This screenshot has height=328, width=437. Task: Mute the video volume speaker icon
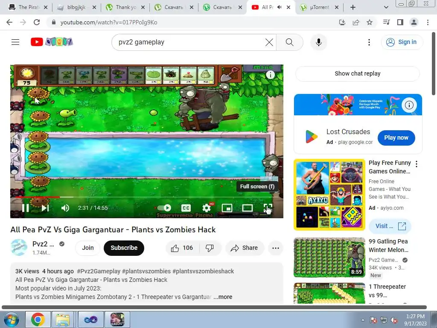(x=65, y=208)
